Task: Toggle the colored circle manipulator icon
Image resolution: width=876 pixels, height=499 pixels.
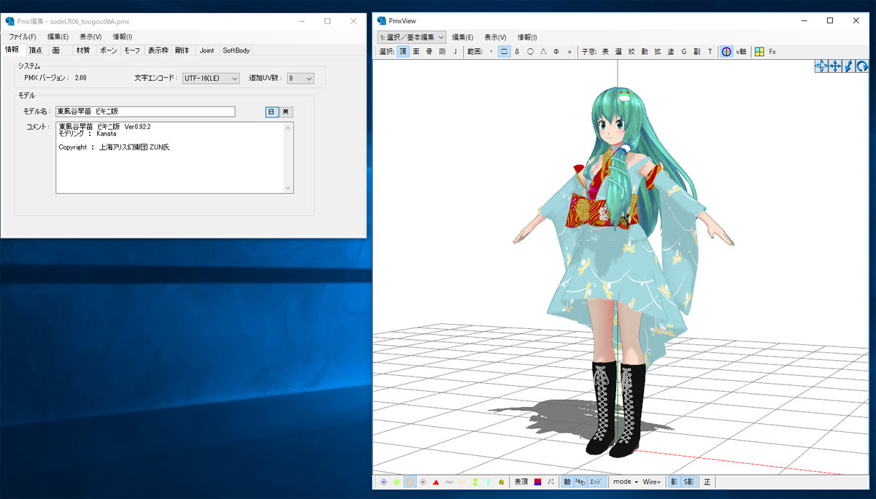Action: (x=726, y=52)
